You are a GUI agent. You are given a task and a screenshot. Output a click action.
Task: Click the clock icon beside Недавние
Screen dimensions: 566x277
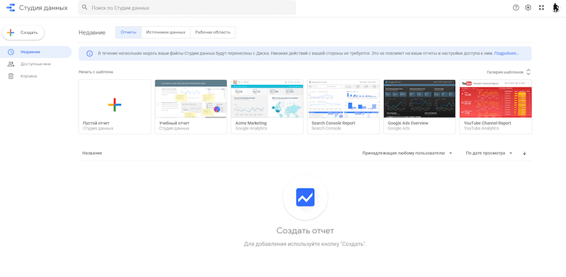click(11, 52)
